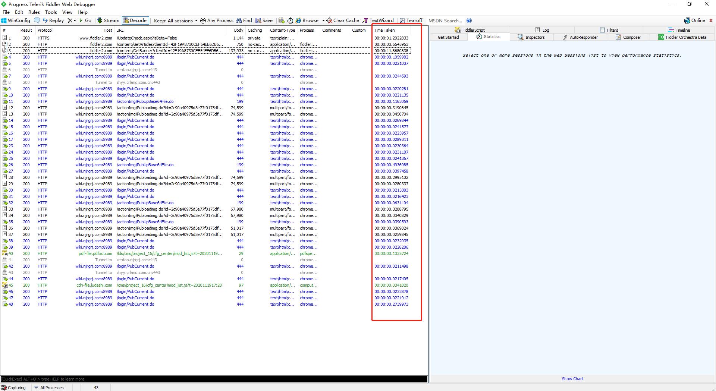This screenshot has height=391, width=716.
Task: Click the Go resume button
Action: [x=85, y=21]
